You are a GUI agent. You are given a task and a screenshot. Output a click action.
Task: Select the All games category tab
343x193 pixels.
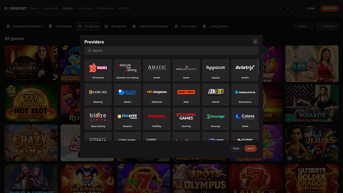pos(88,26)
